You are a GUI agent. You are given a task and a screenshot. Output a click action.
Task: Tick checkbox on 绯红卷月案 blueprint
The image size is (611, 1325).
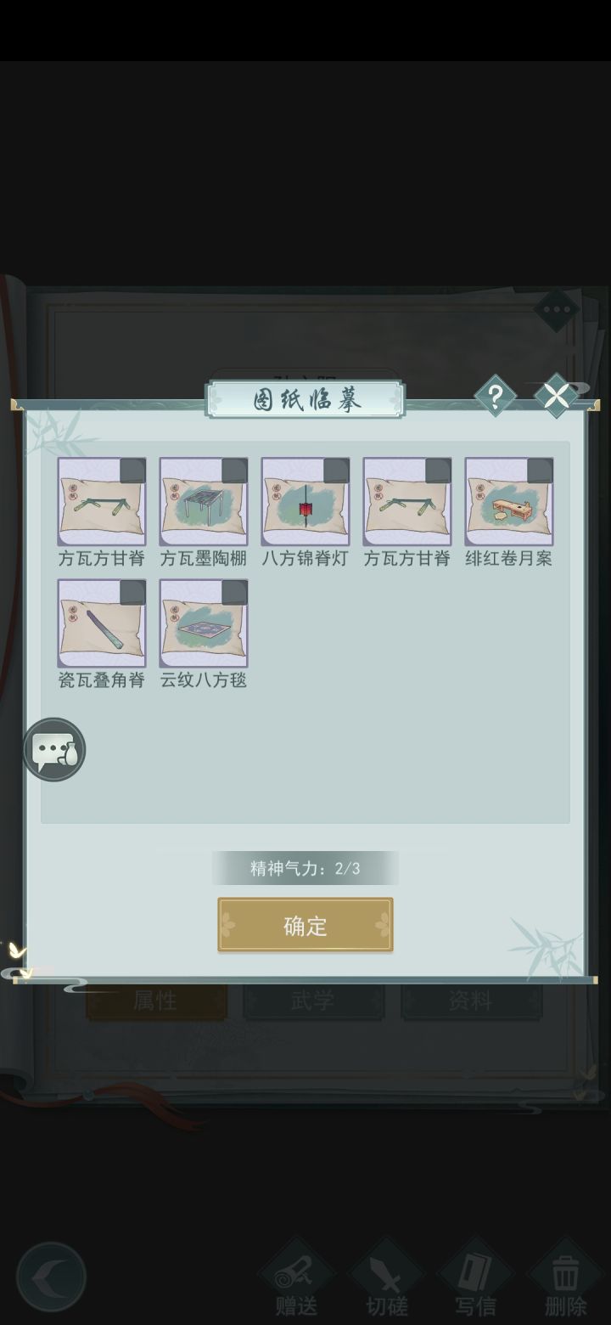(540, 471)
